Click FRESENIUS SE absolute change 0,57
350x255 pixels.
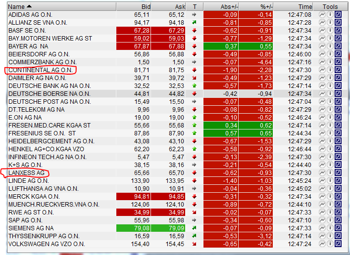(x=221, y=133)
